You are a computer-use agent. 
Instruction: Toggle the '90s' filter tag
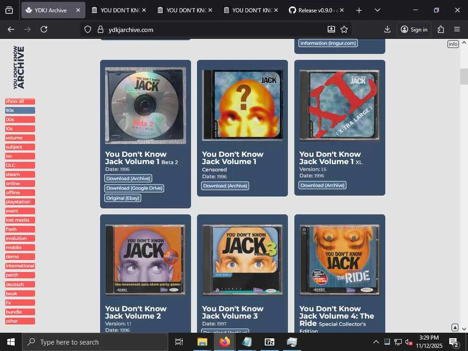[x=20, y=111]
